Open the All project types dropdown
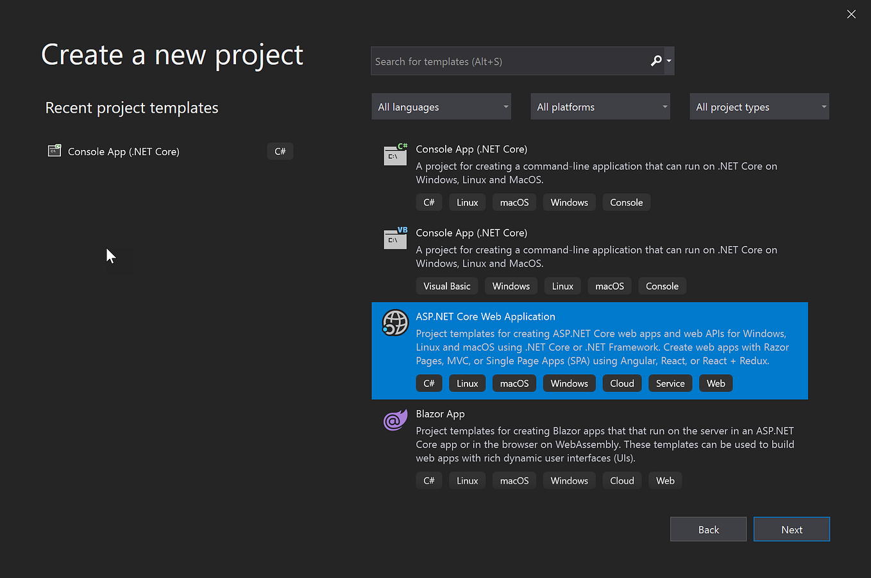The width and height of the screenshot is (871, 578). pyautogui.click(x=759, y=106)
